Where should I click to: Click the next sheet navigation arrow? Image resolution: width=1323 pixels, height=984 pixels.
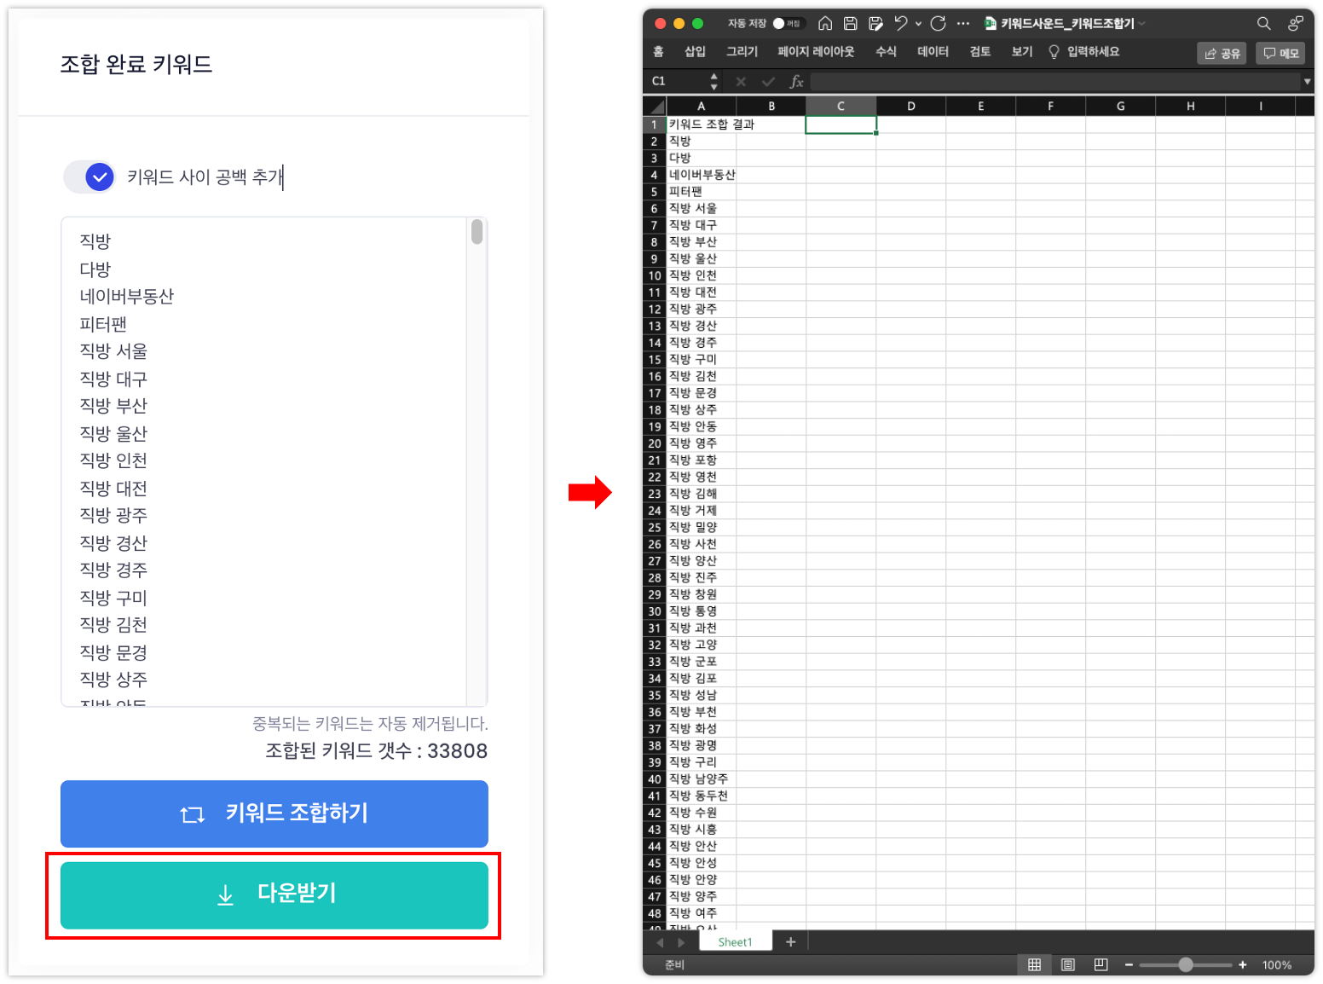coord(680,942)
